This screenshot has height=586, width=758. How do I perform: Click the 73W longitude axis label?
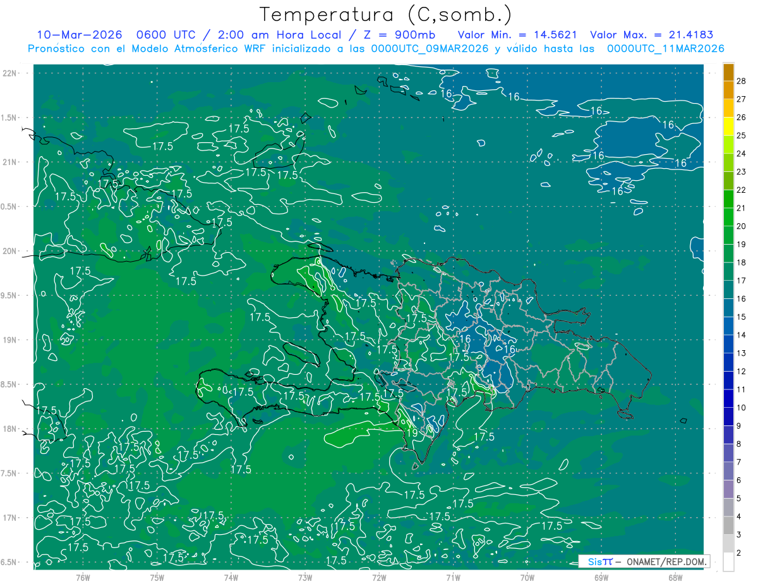pos(305,577)
